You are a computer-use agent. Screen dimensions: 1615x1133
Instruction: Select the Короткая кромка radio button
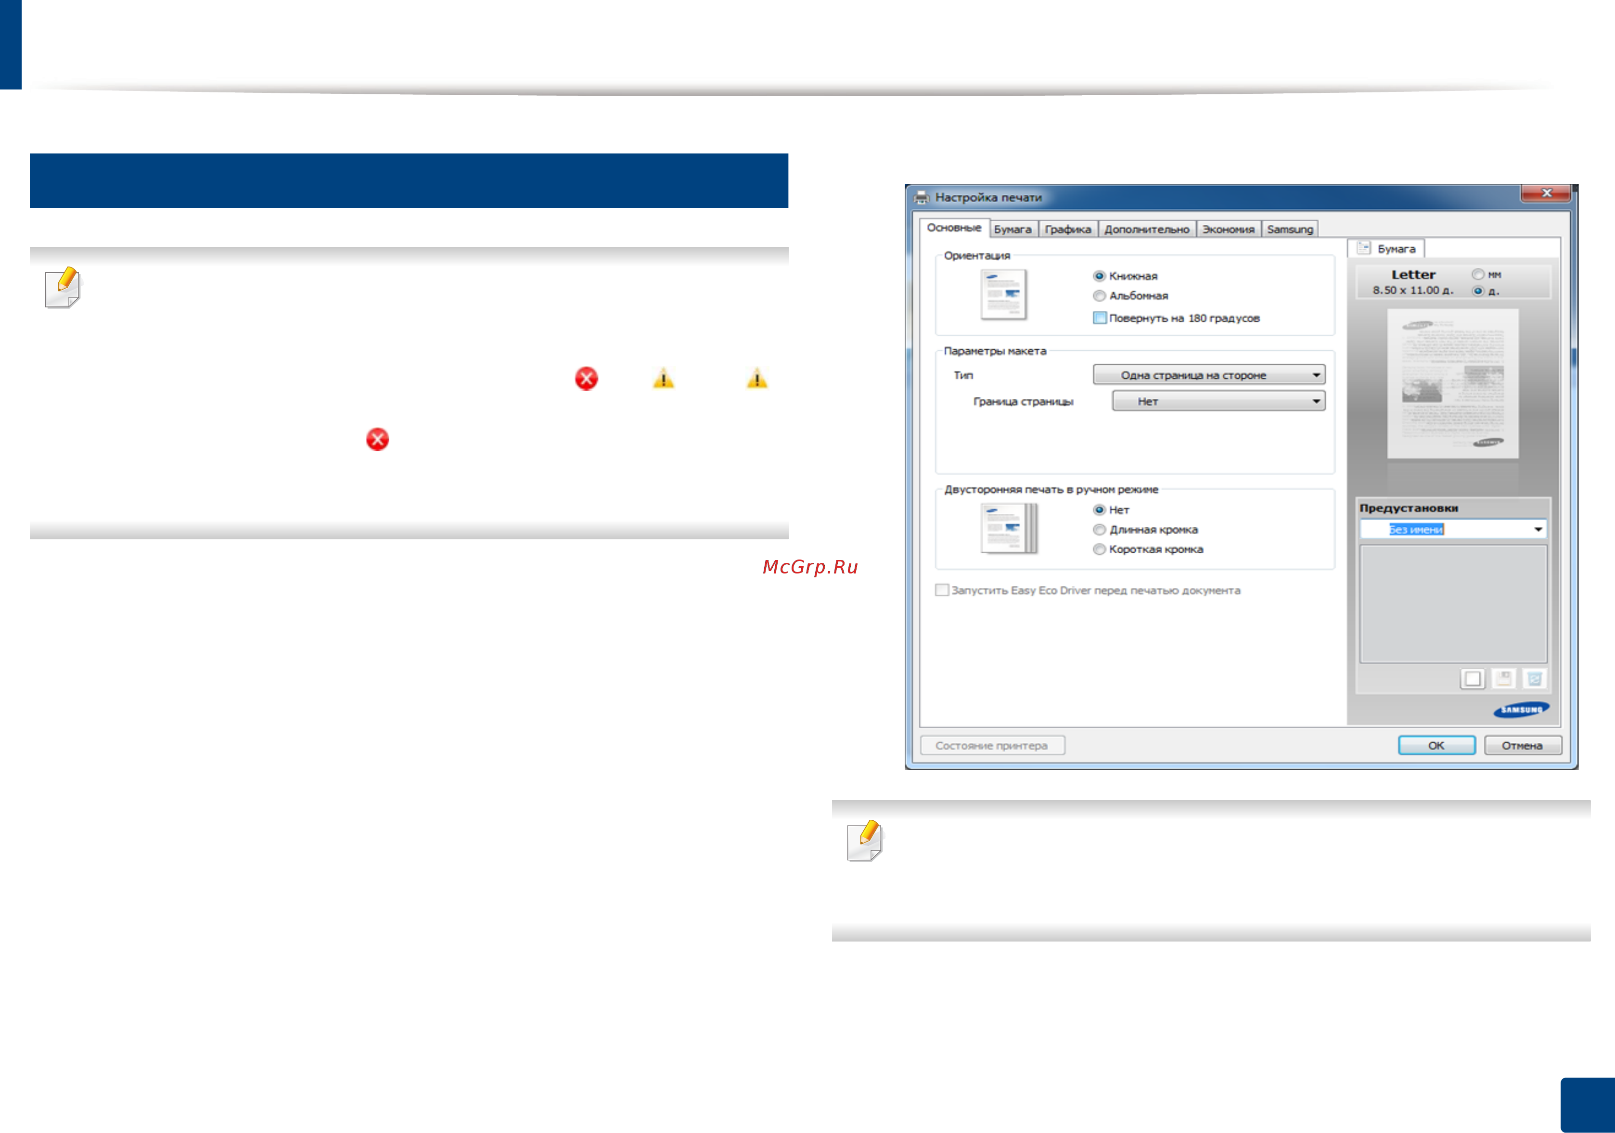tap(1099, 549)
